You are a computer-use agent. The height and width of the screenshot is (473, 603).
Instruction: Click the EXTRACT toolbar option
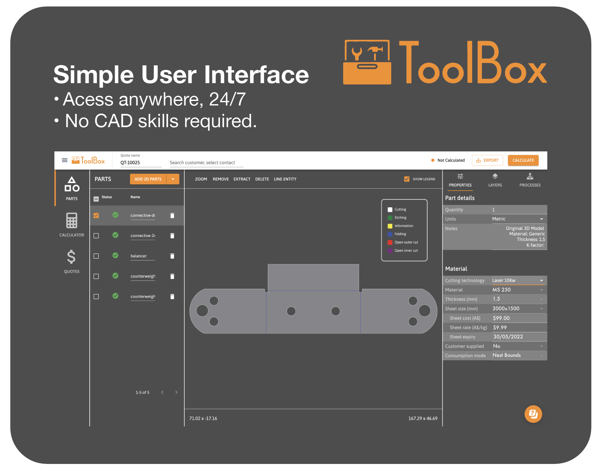pos(242,179)
